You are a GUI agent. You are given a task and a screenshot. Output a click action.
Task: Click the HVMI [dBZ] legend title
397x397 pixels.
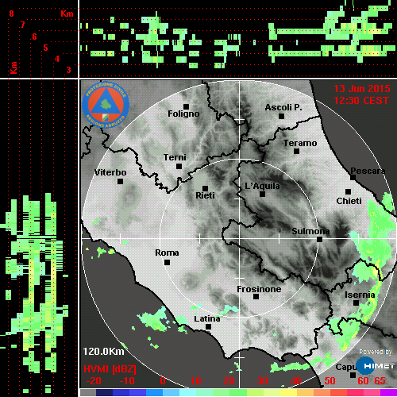click(x=110, y=369)
